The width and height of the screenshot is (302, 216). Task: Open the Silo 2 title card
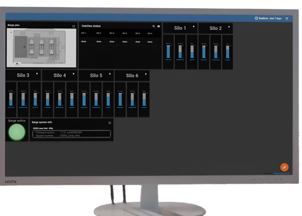[216, 29]
